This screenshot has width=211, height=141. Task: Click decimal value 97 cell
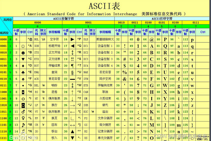tap(172, 46)
